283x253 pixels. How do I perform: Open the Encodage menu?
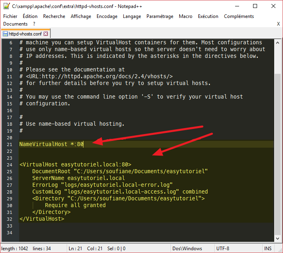pyautogui.click(x=107, y=16)
